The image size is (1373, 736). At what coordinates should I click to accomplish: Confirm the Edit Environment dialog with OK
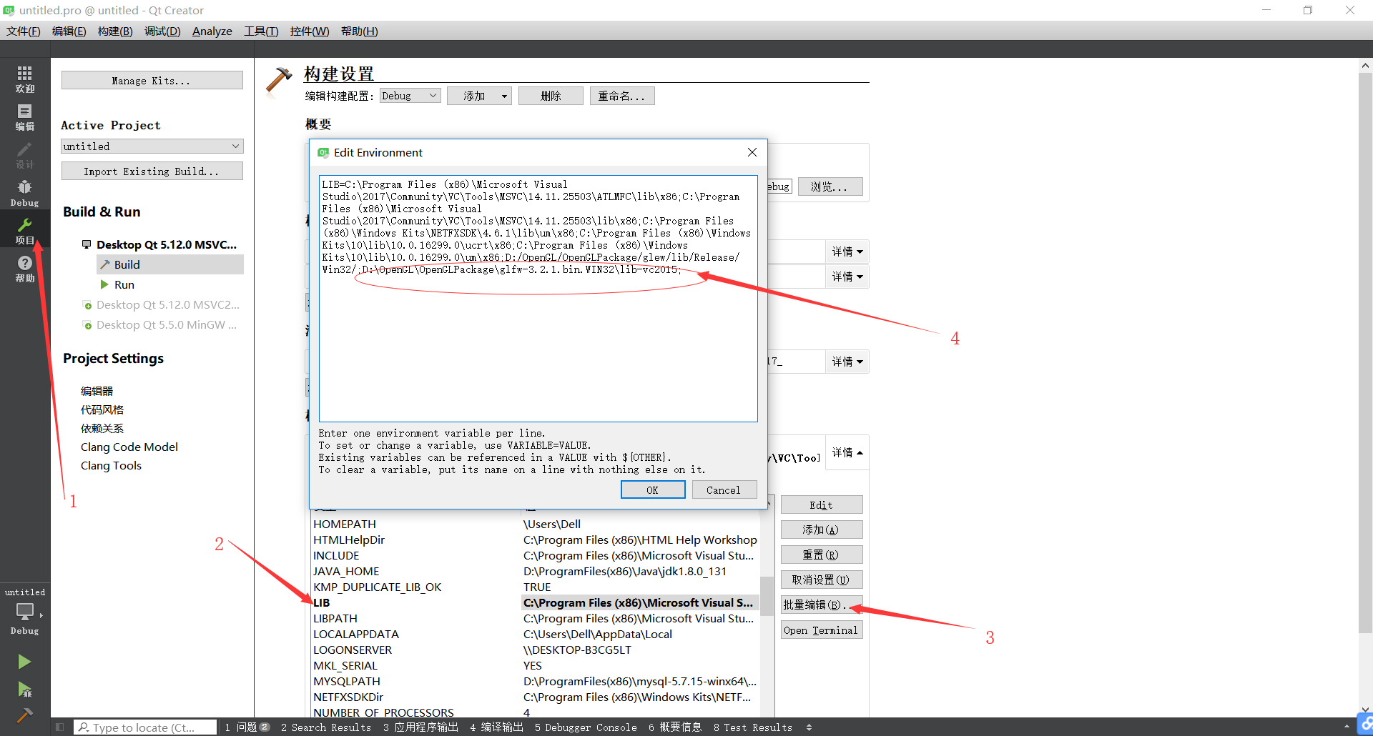(x=653, y=489)
